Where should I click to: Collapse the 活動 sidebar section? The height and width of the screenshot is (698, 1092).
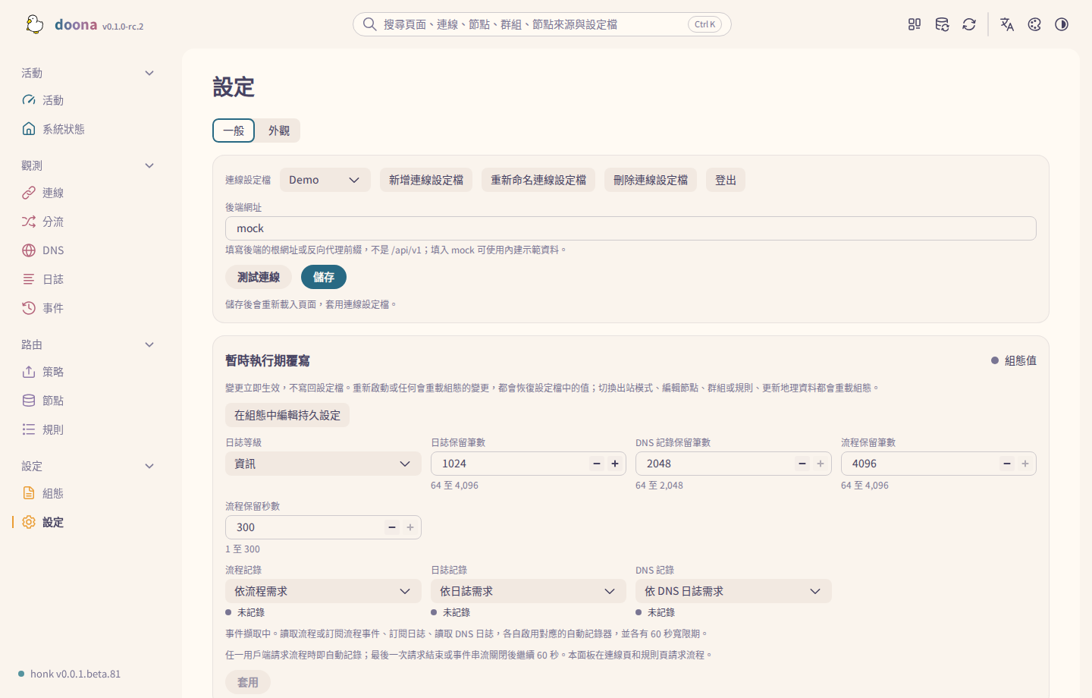pos(149,73)
